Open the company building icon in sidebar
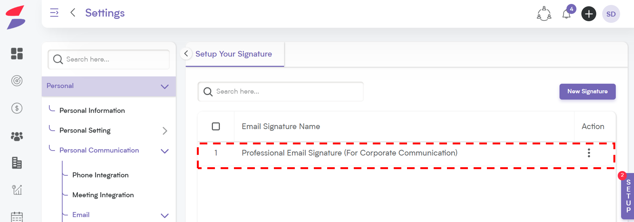The image size is (634, 222). (17, 163)
